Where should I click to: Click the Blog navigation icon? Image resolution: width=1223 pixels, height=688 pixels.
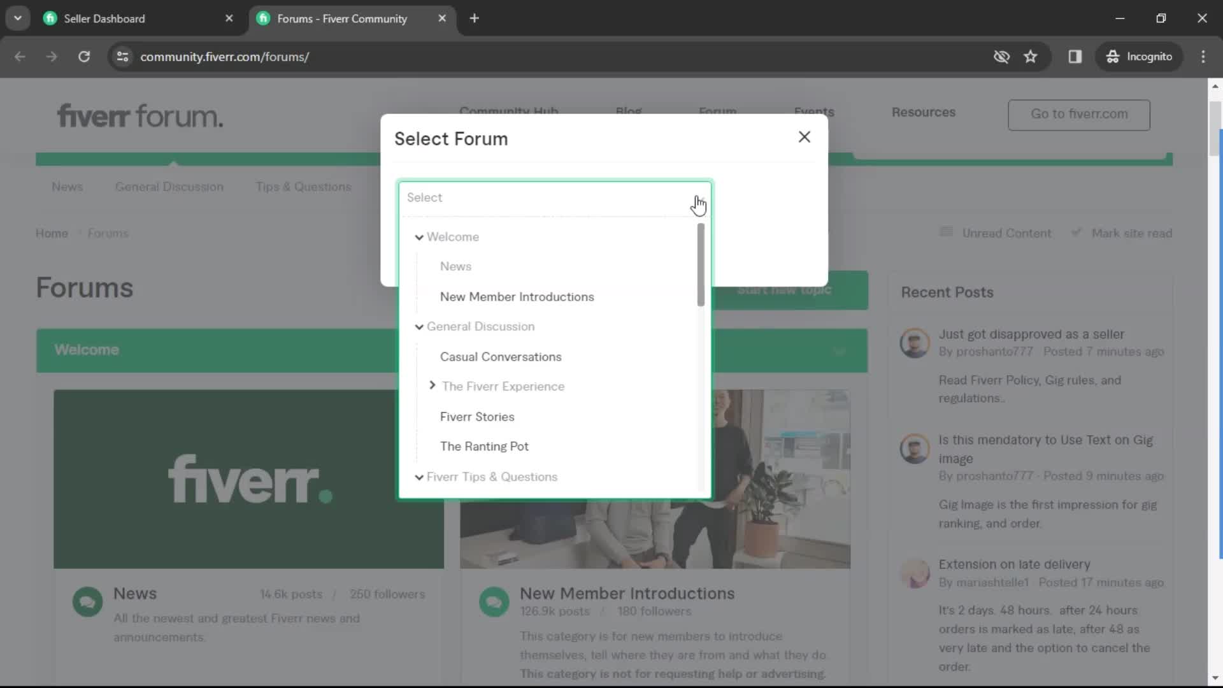point(629,111)
